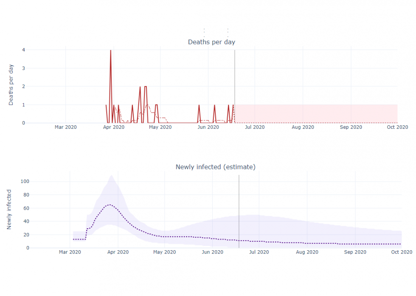The height and width of the screenshot is (296, 416).
Task: Click "Aug 2020" tick on infected chart
Action: [x=306, y=252]
